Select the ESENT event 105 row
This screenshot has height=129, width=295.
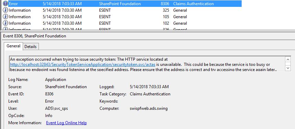(122, 17)
